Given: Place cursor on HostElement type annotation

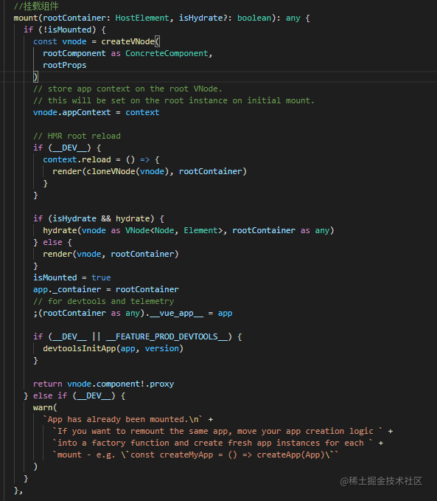Looking at the screenshot, I should click(142, 18).
